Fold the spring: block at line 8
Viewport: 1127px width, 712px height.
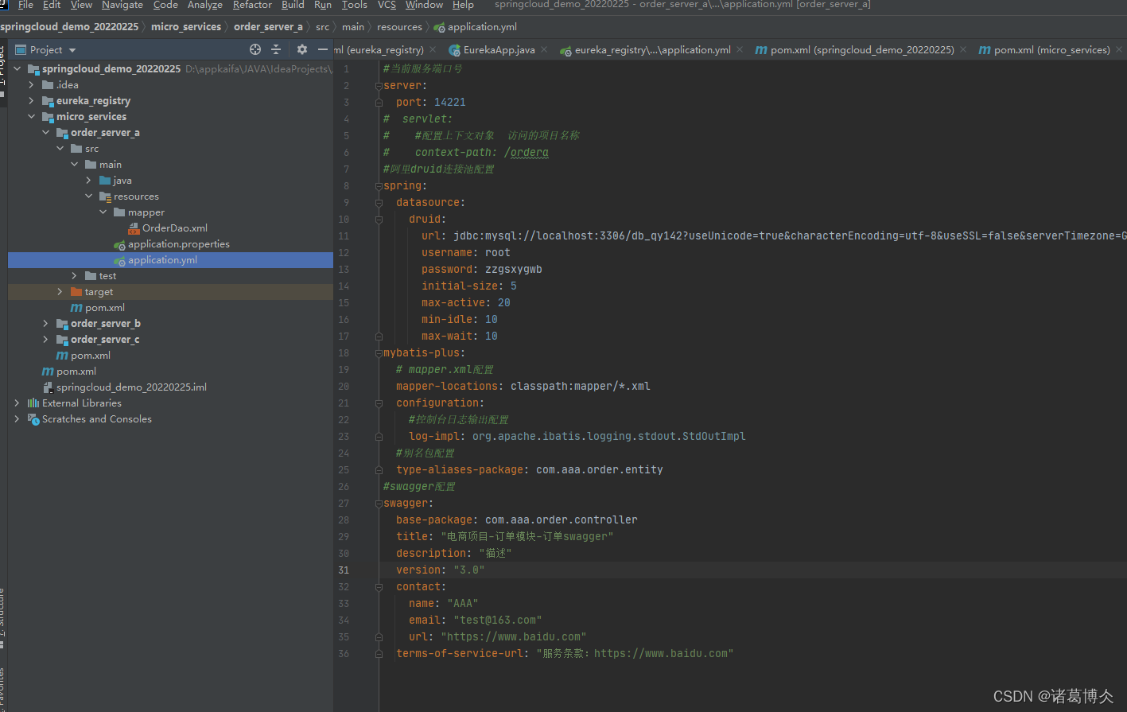pos(379,186)
